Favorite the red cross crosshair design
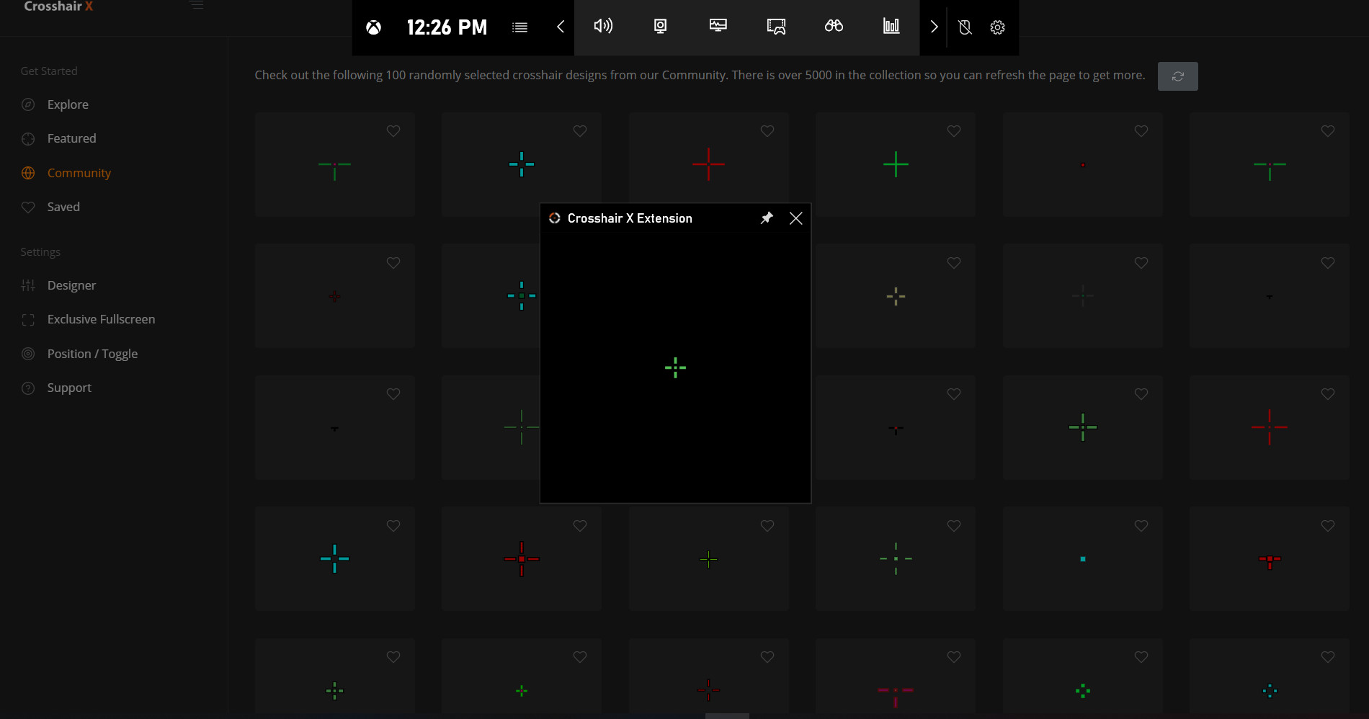This screenshot has height=719, width=1369. coord(767,131)
